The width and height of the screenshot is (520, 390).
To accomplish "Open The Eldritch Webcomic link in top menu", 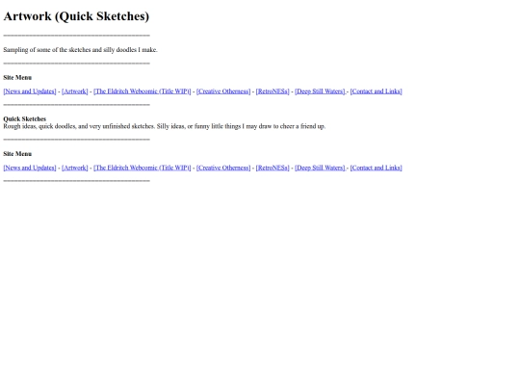I will [x=143, y=91].
